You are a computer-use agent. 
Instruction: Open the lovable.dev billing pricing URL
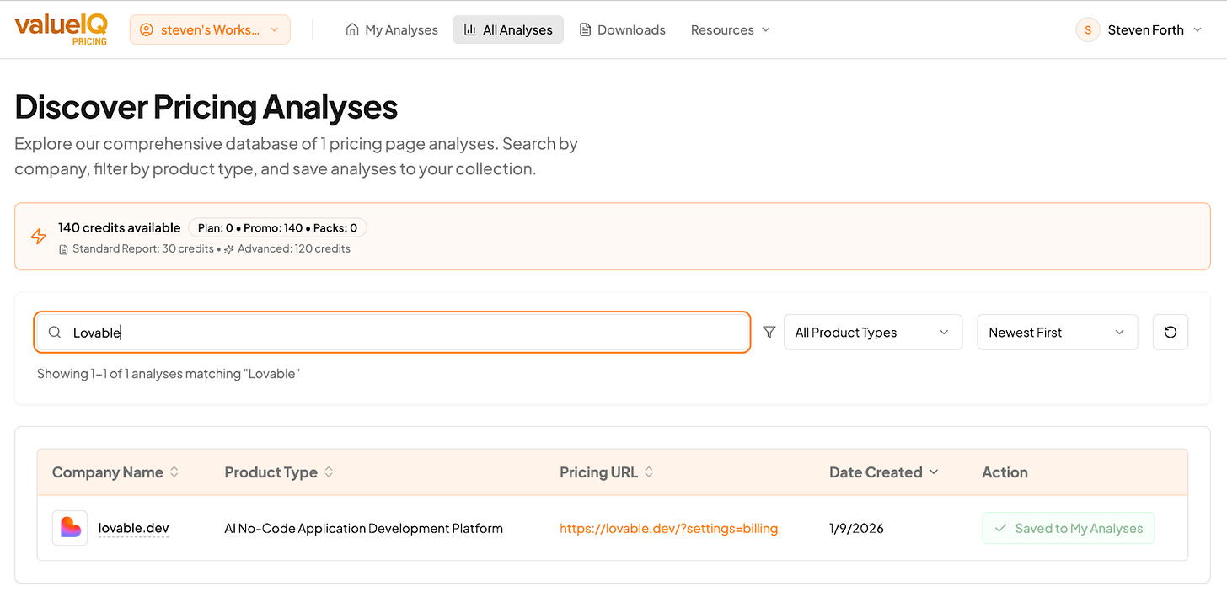668,528
